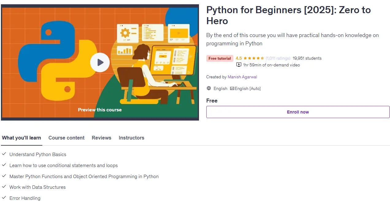Click Learn how to use conditional statements text
The height and width of the screenshot is (205, 390).
63,166
